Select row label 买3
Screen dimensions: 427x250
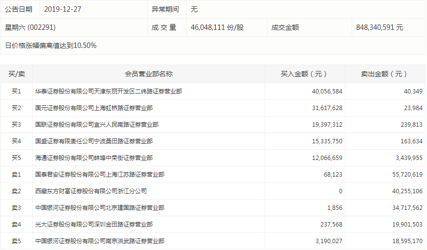click(16, 124)
